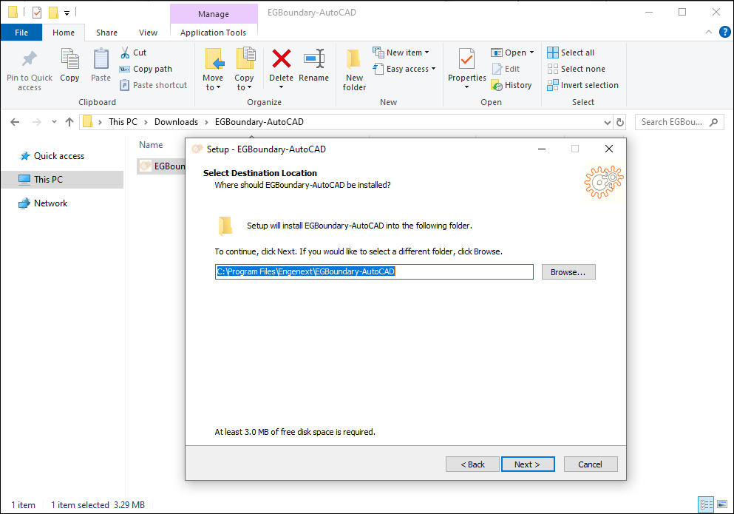Open the Copy to menu

pyautogui.click(x=244, y=70)
